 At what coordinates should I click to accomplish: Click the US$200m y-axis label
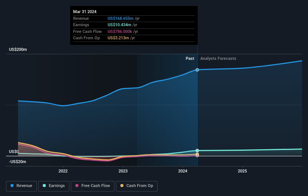(18, 49)
